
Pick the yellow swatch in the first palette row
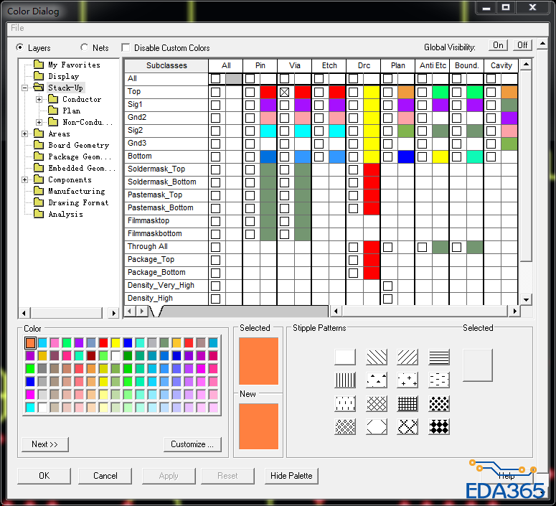click(x=116, y=343)
